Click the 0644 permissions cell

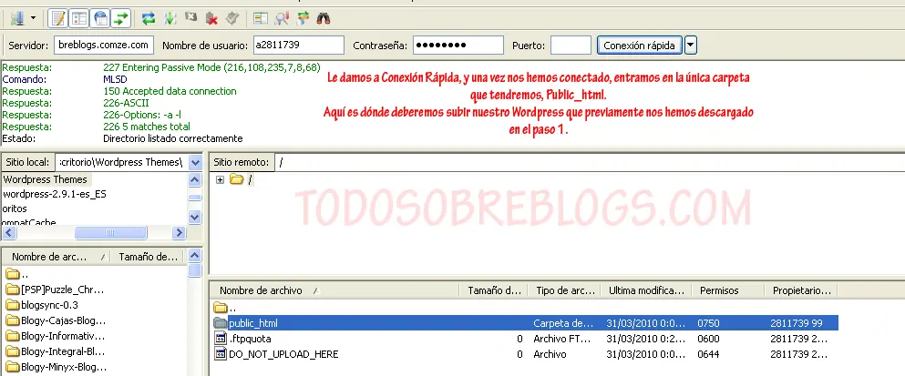coord(708,354)
